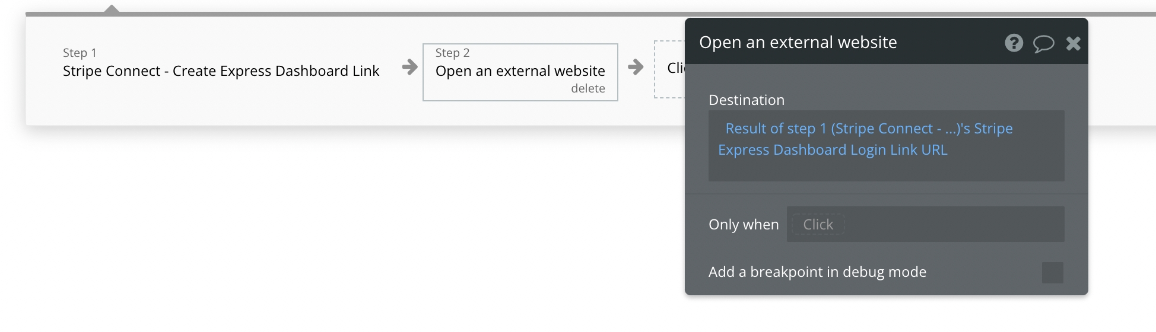Click the Express Dashboard Login Link URL text
This screenshot has height=332, width=1156.
pos(832,150)
